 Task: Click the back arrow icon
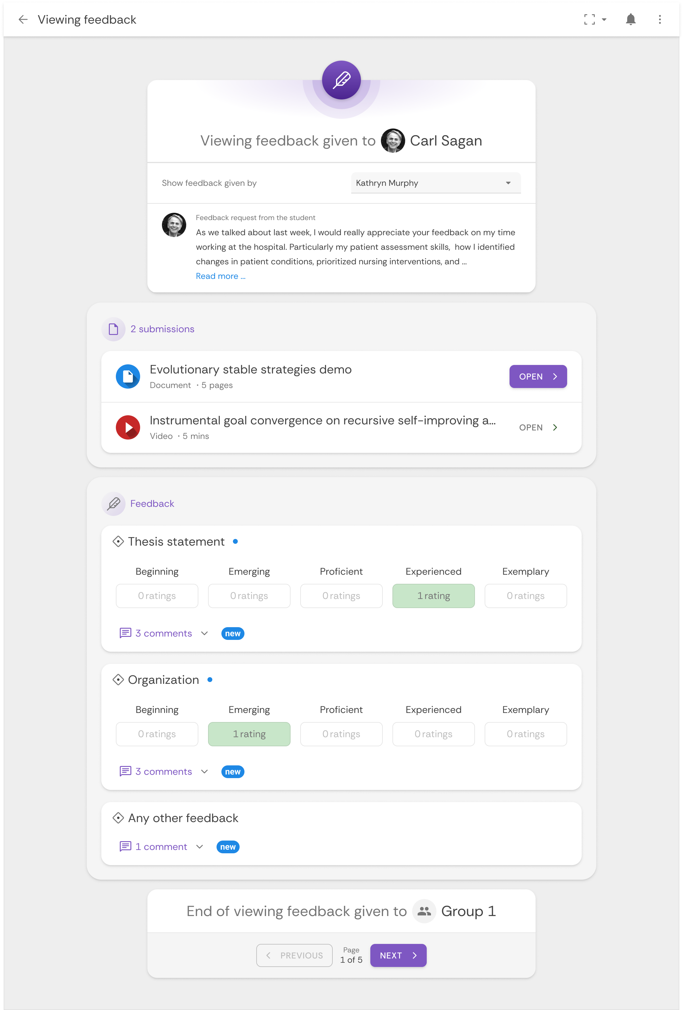pyautogui.click(x=23, y=20)
